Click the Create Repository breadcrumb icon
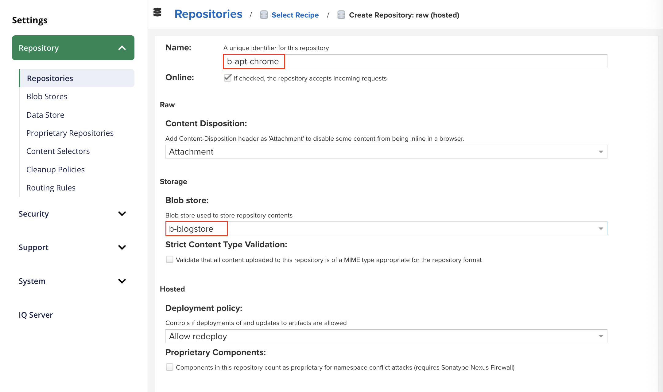The image size is (663, 392). 341,15
